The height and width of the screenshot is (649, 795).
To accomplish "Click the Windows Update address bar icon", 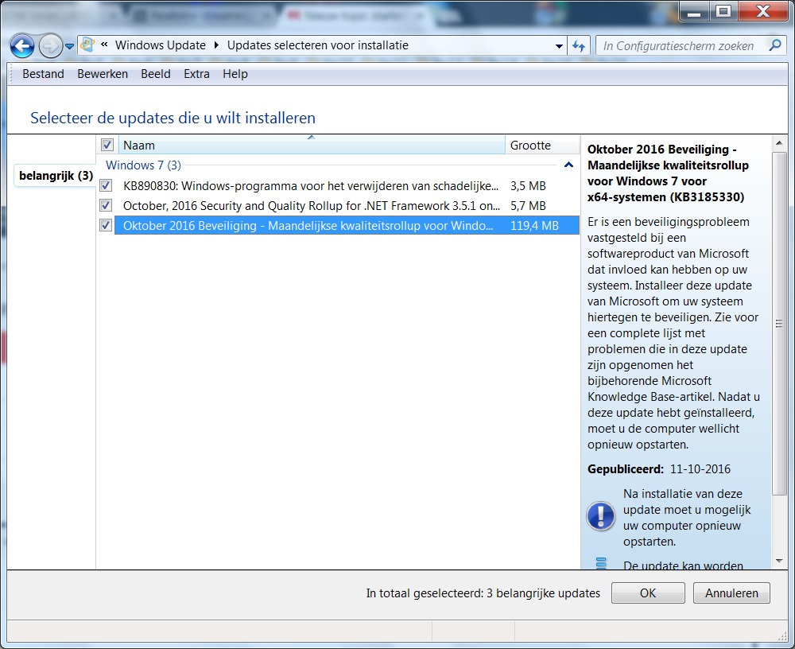I will (x=87, y=45).
